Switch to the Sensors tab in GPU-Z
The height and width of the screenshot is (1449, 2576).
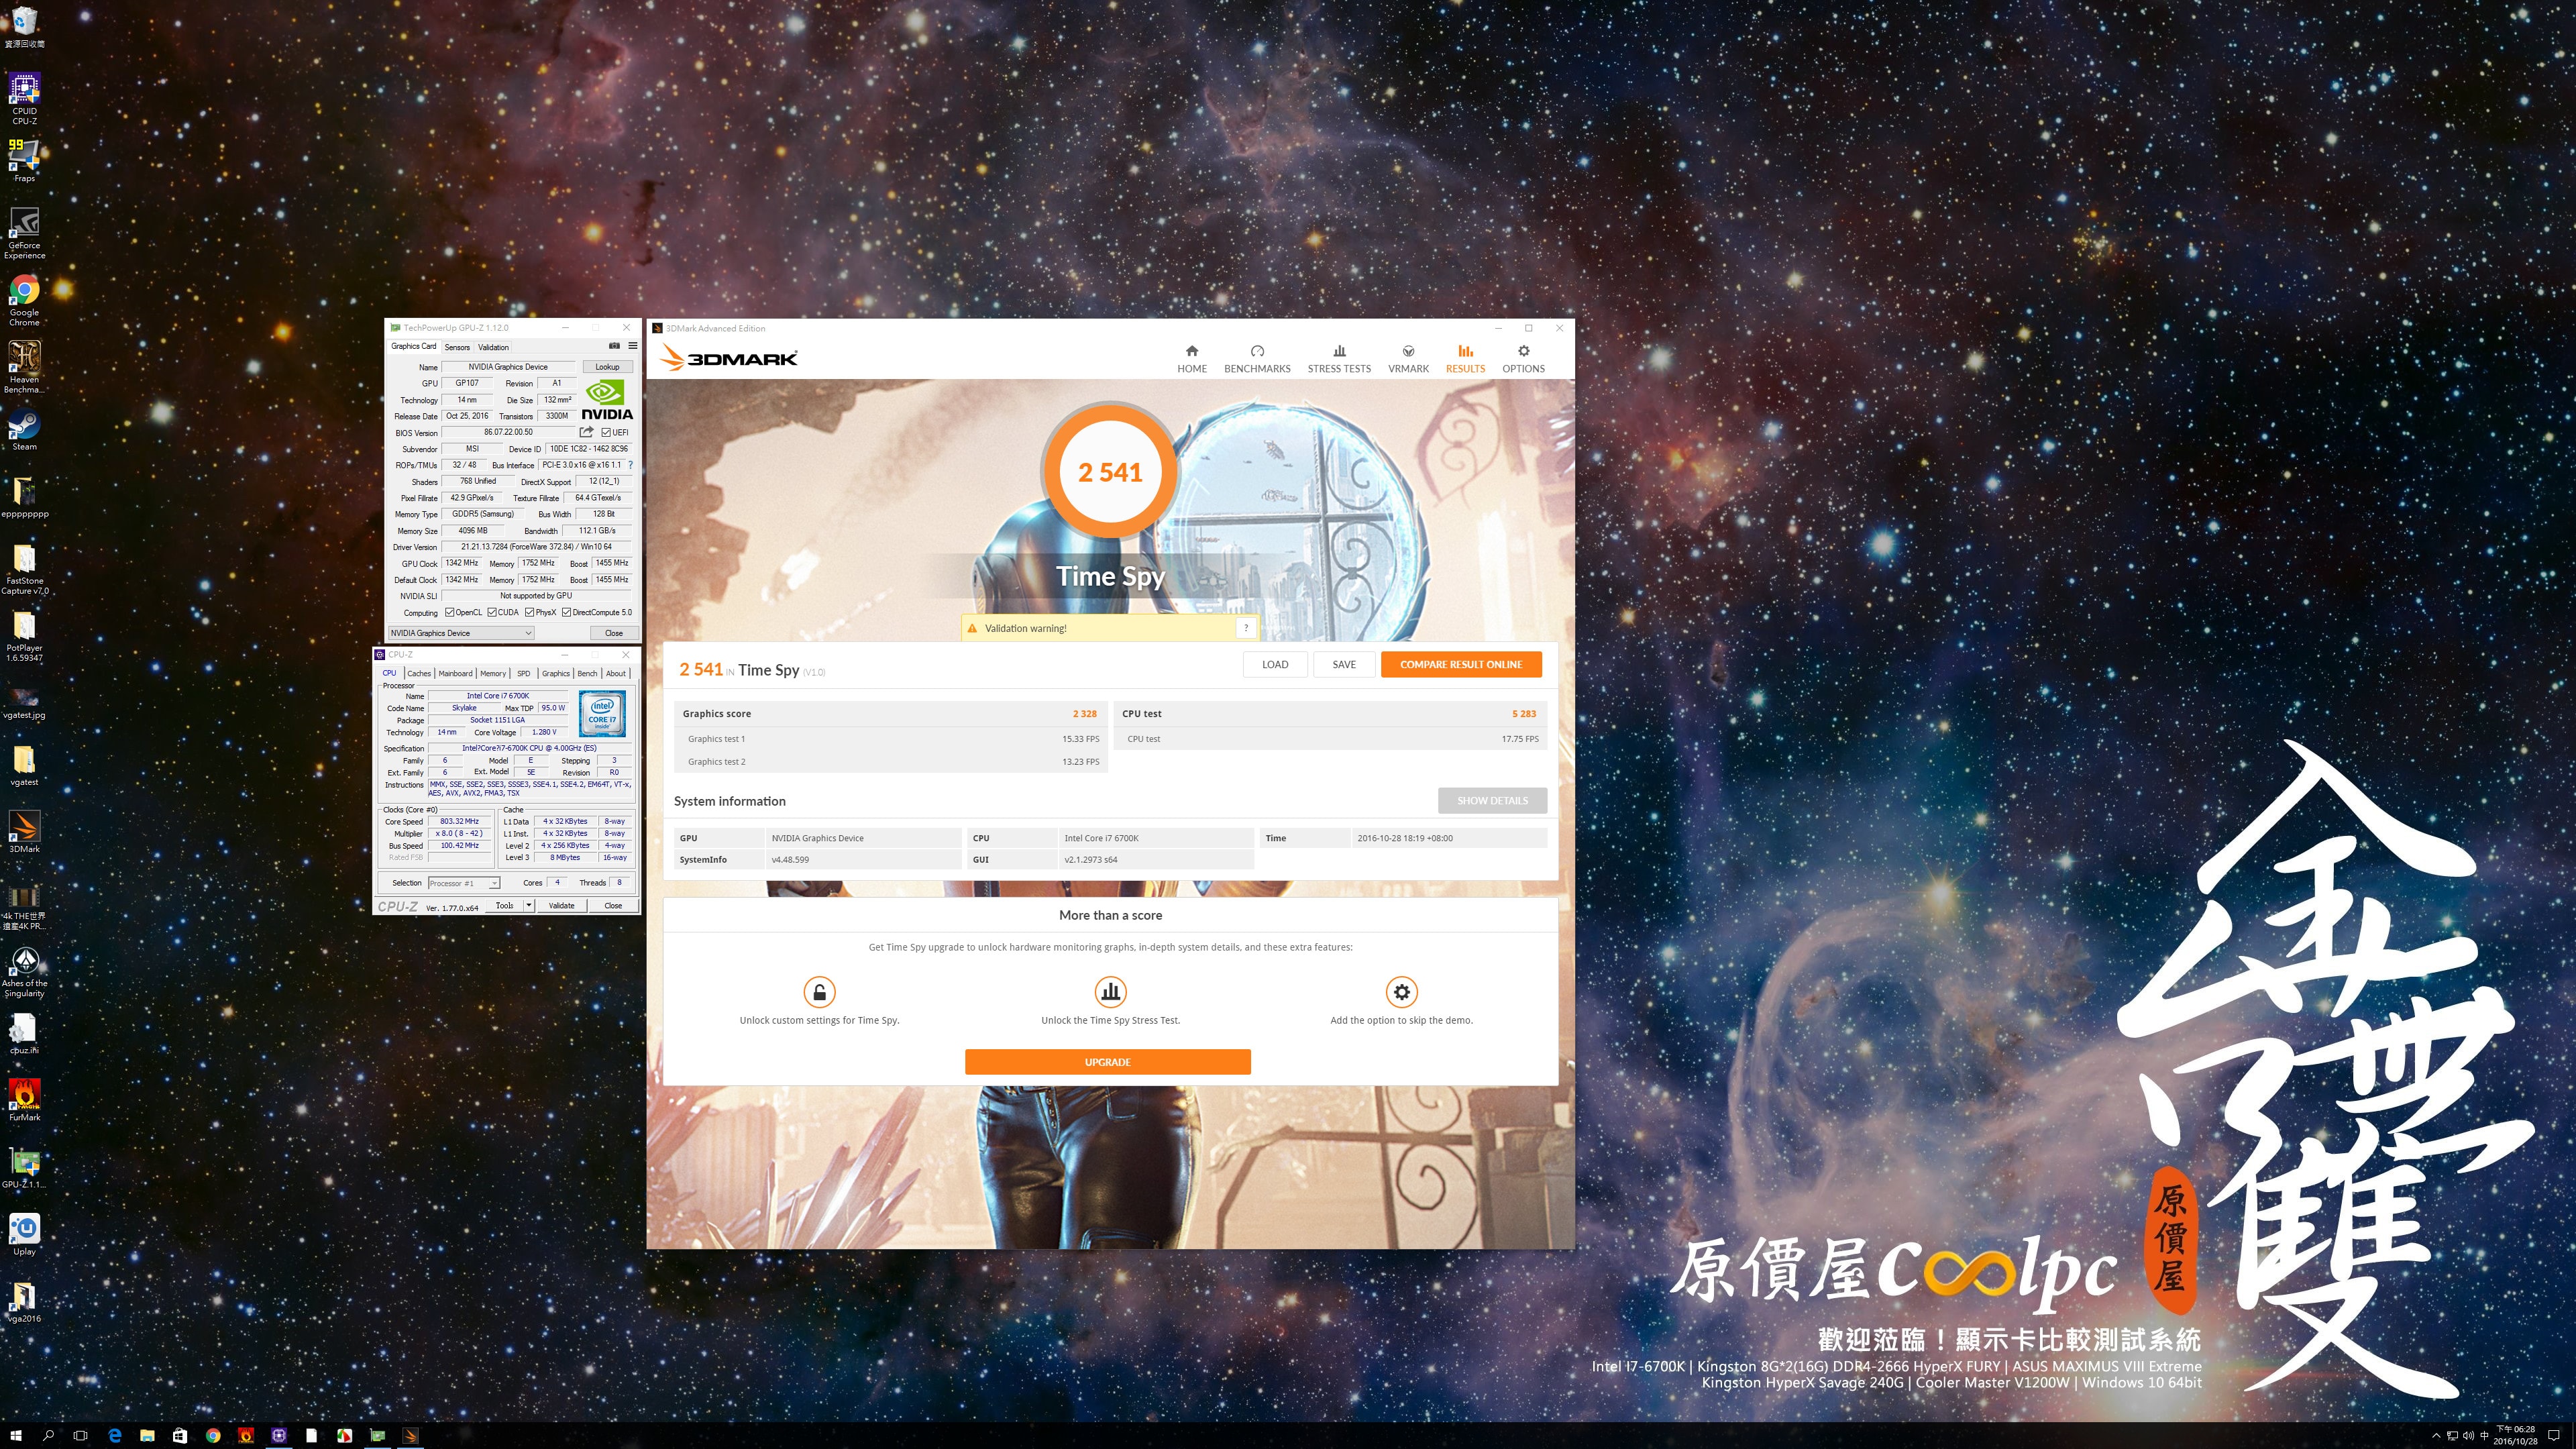457,347
